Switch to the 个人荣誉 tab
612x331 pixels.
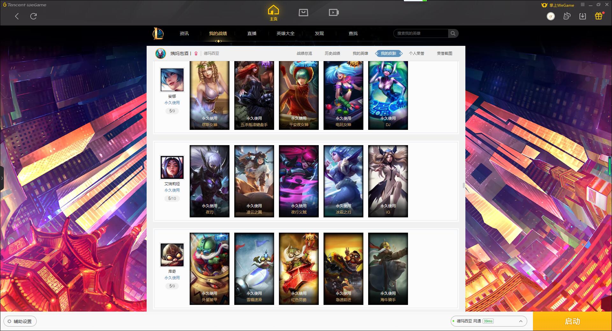tap(417, 53)
